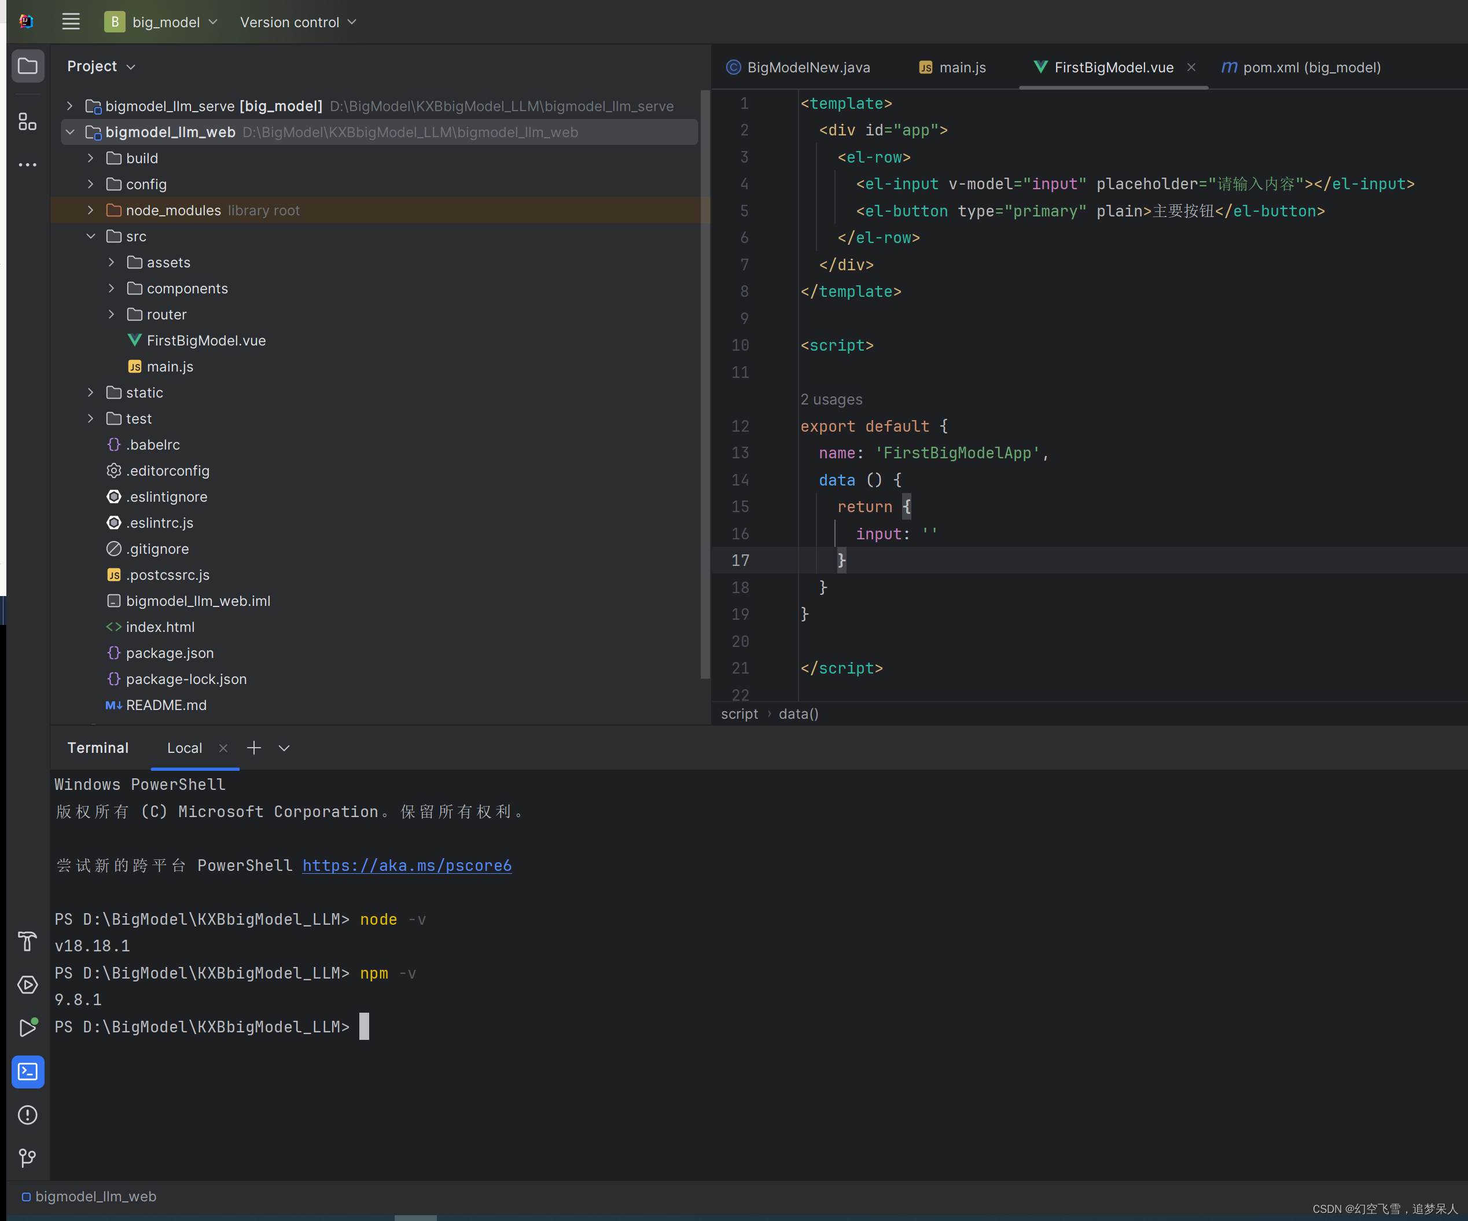
Task: Expand the components folder
Action: (111, 289)
